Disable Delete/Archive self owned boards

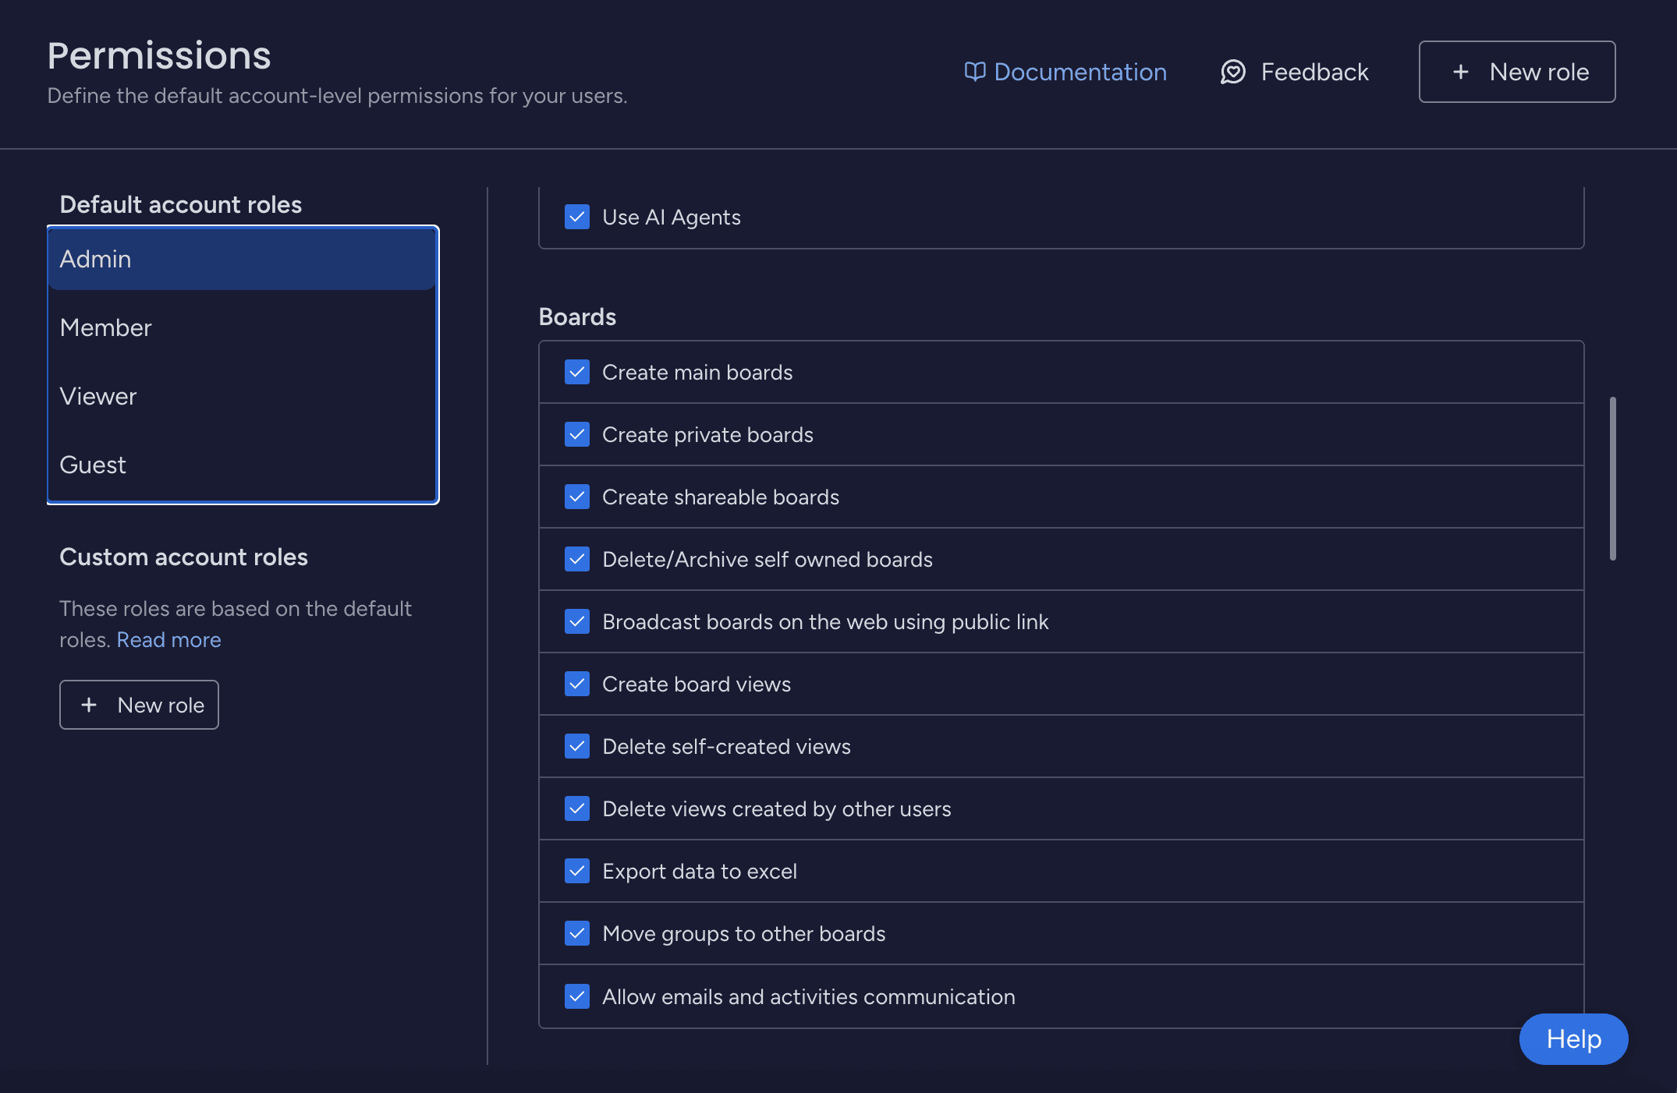click(x=576, y=559)
